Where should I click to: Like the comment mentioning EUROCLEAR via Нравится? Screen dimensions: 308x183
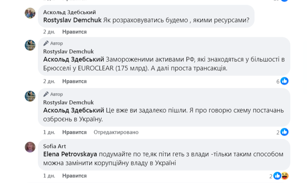[74, 81]
